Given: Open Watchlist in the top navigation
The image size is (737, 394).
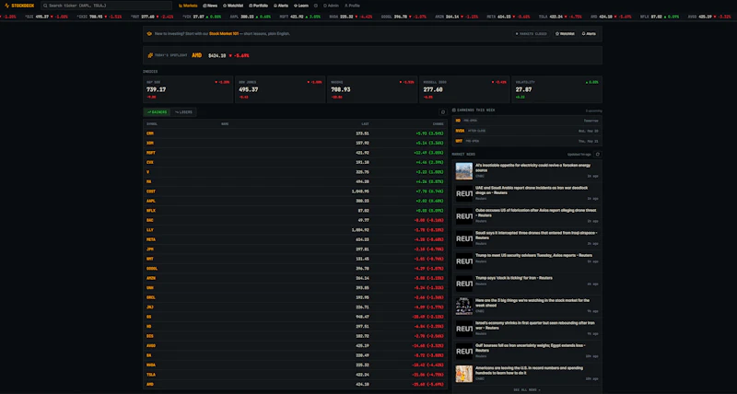Looking at the screenshot, I should click(233, 6).
